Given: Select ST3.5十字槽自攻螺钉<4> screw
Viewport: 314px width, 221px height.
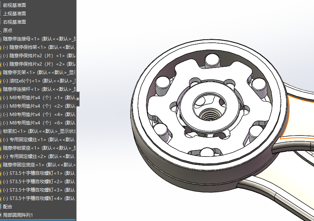Looking at the screenshot, I should (x=39, y=199).
